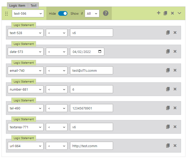Duplicate the text-596 logic item
Screen dimensions: 188x159
pyautogui.click(x=165, y=13)
